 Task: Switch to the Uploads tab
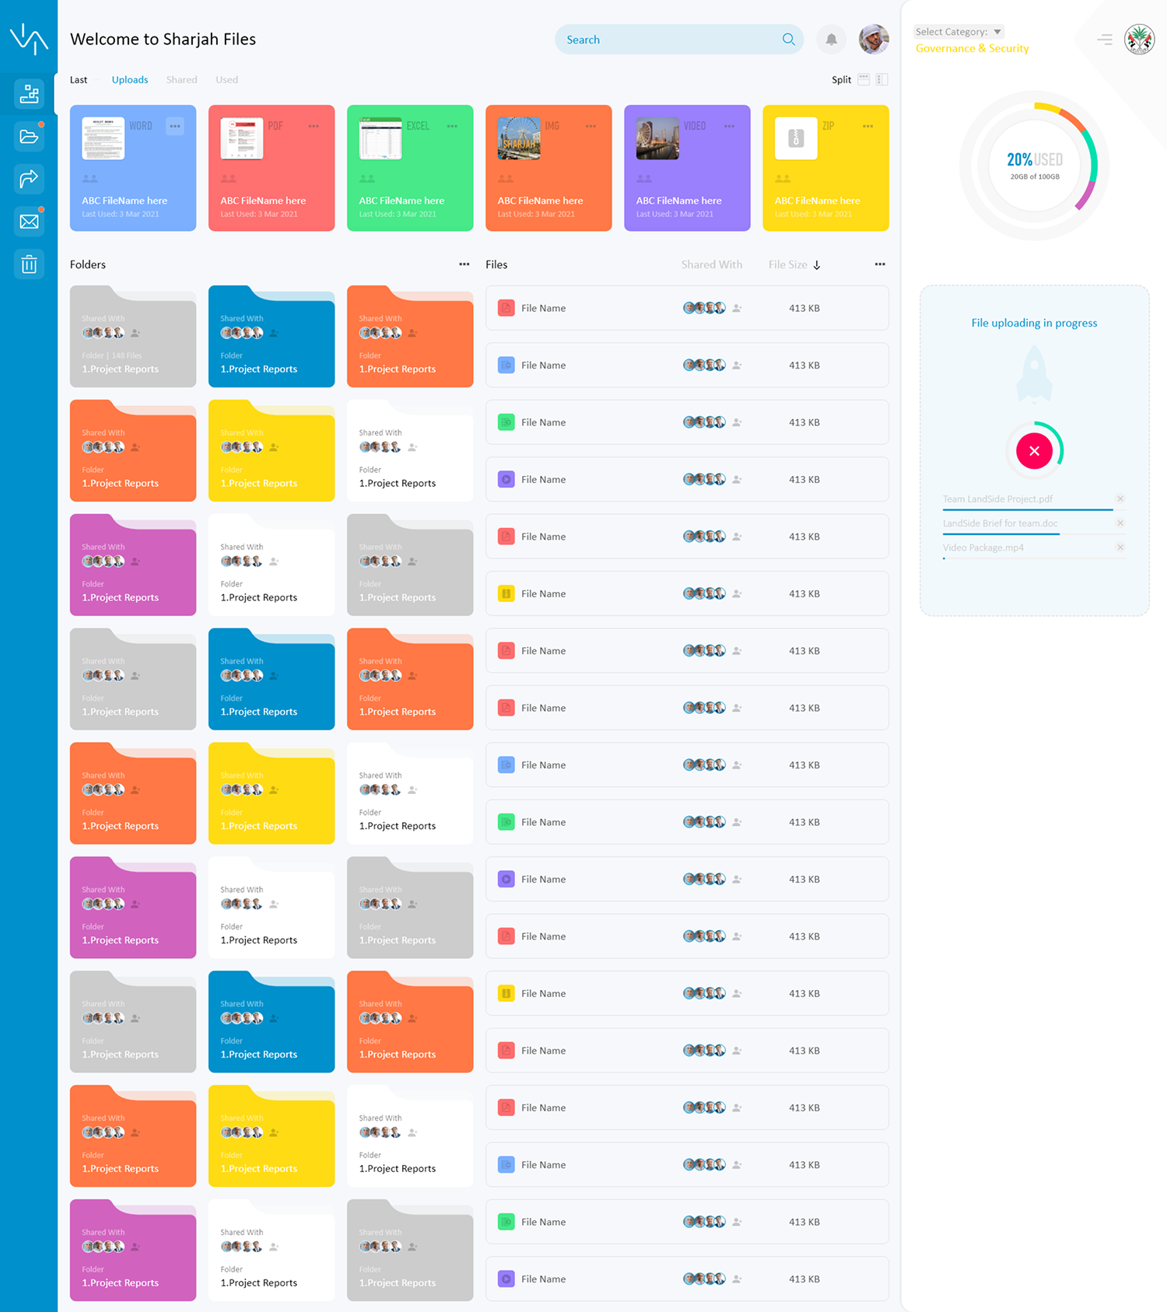point(130,79)
